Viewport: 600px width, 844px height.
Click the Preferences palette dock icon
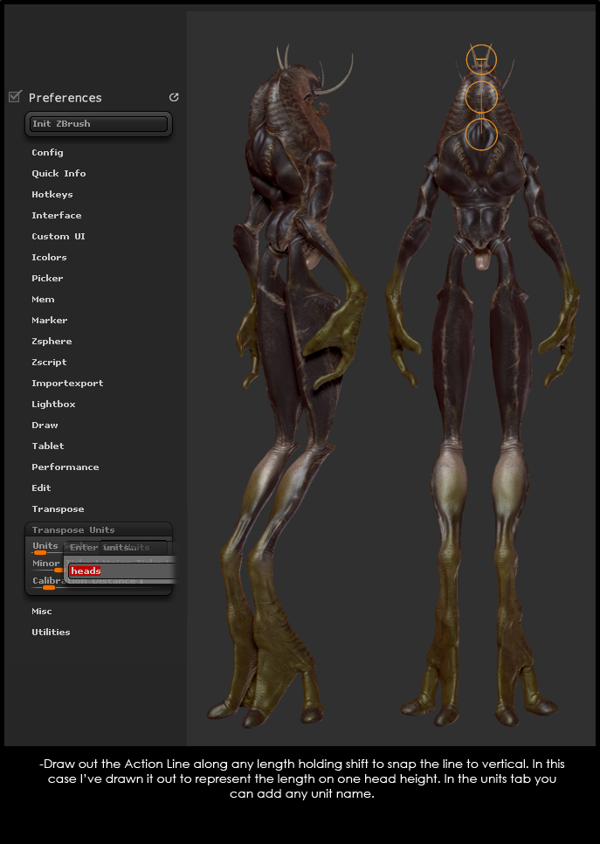pos(15,97)
